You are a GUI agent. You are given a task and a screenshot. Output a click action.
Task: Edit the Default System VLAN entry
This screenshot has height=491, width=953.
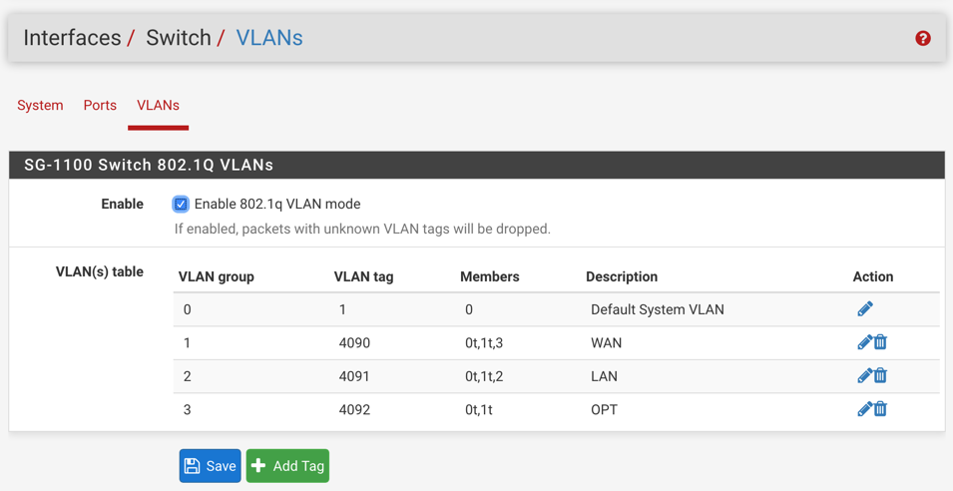[864, 309]
